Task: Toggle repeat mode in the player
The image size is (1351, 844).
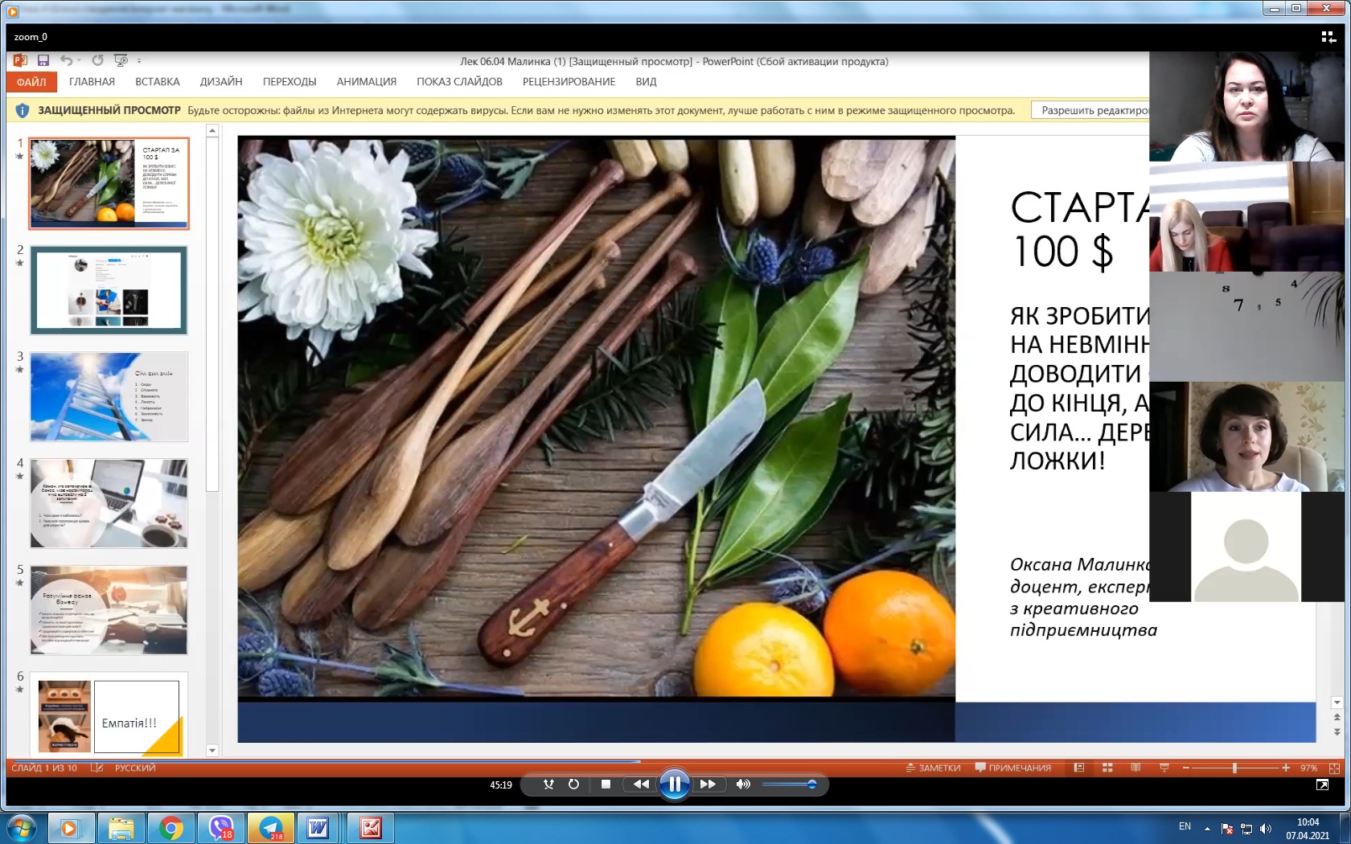Action: click(573, 785)
